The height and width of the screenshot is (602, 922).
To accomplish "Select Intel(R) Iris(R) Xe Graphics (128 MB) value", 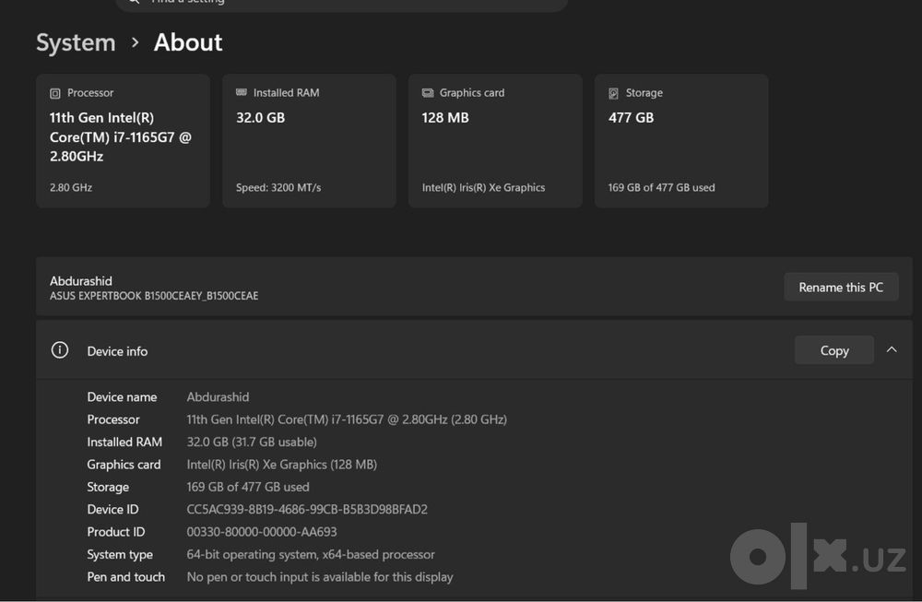I will 281,465.
